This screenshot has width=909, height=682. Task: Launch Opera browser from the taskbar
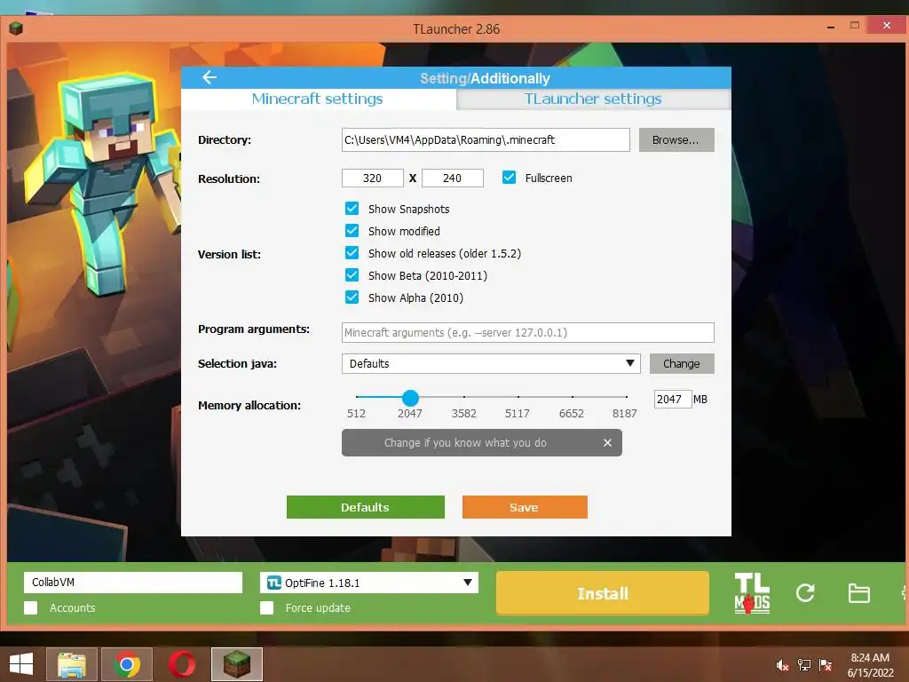[x=181, y=664]
